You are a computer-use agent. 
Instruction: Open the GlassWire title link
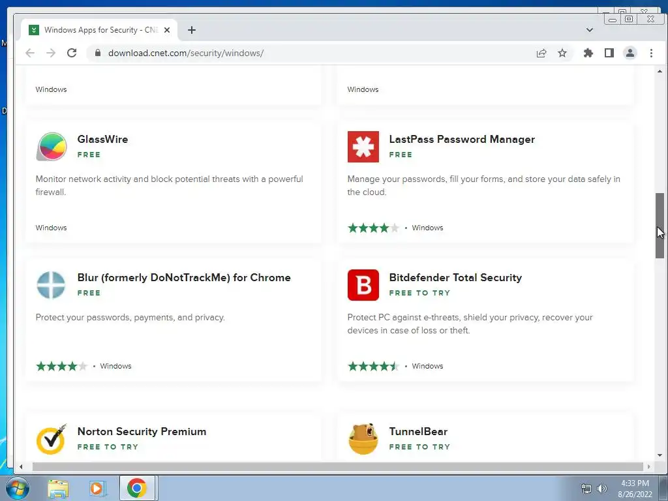pos(102,140)
